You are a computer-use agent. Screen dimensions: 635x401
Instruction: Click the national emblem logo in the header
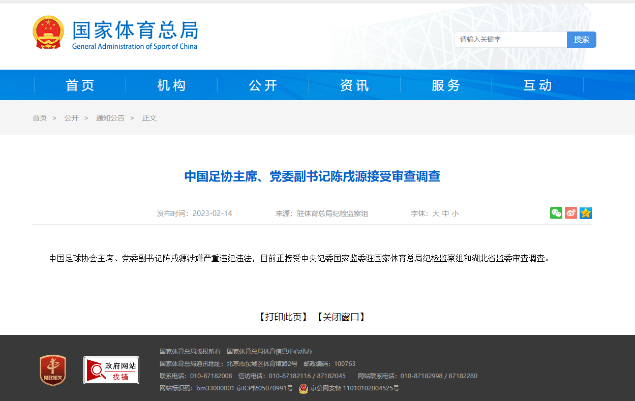coord(48,32)
